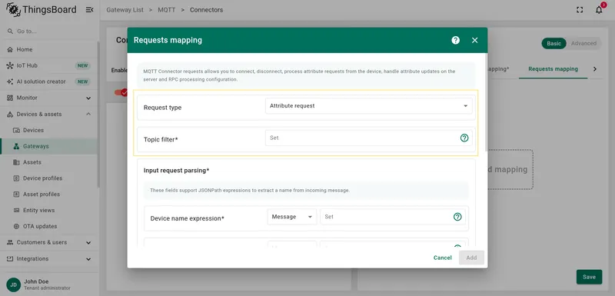Show help for Topic filter field

464,138
